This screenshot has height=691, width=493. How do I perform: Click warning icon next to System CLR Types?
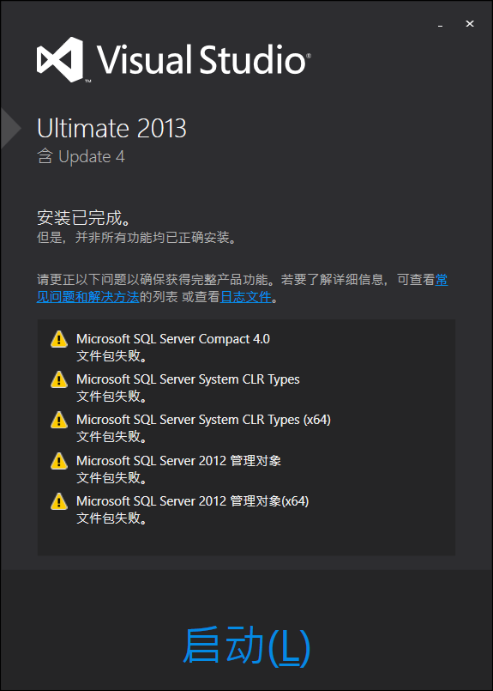59,379
